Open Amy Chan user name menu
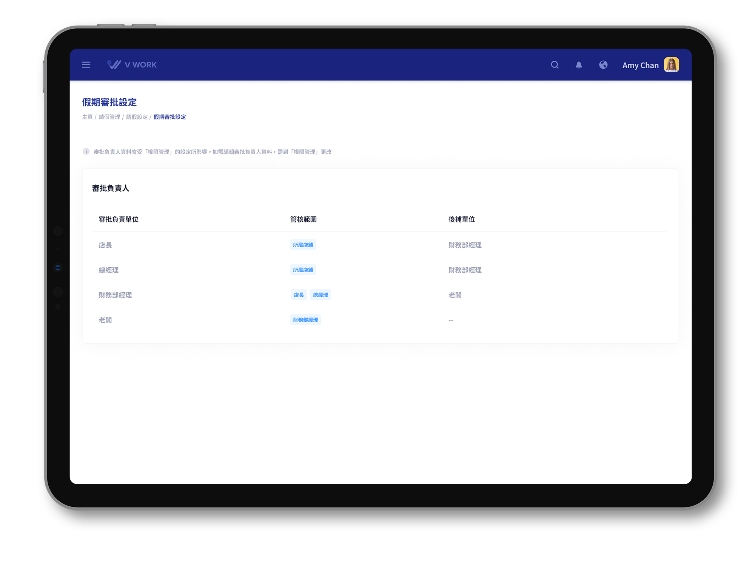755x569 pixels. (640, 65)
